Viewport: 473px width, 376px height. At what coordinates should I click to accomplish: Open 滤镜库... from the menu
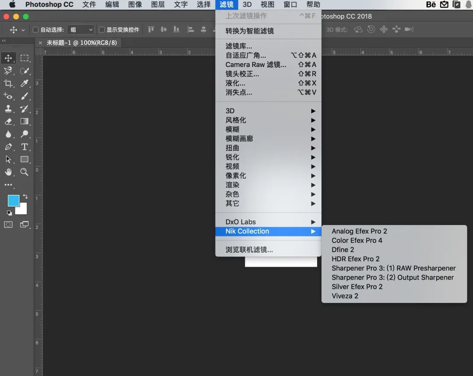pyautogui.click(x=268, y=46)
